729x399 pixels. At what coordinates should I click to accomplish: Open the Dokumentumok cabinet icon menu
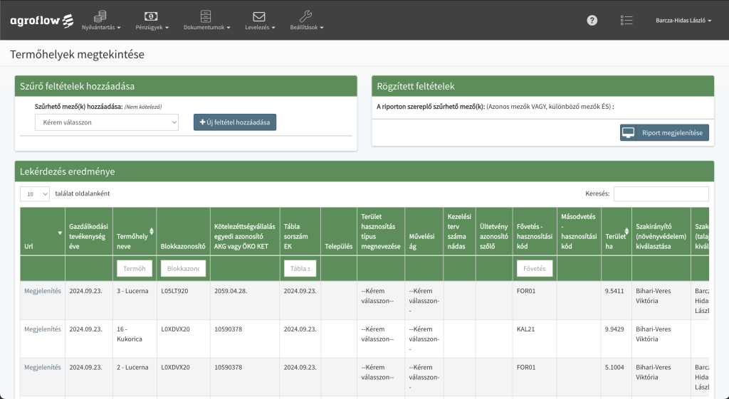(206, 16)
